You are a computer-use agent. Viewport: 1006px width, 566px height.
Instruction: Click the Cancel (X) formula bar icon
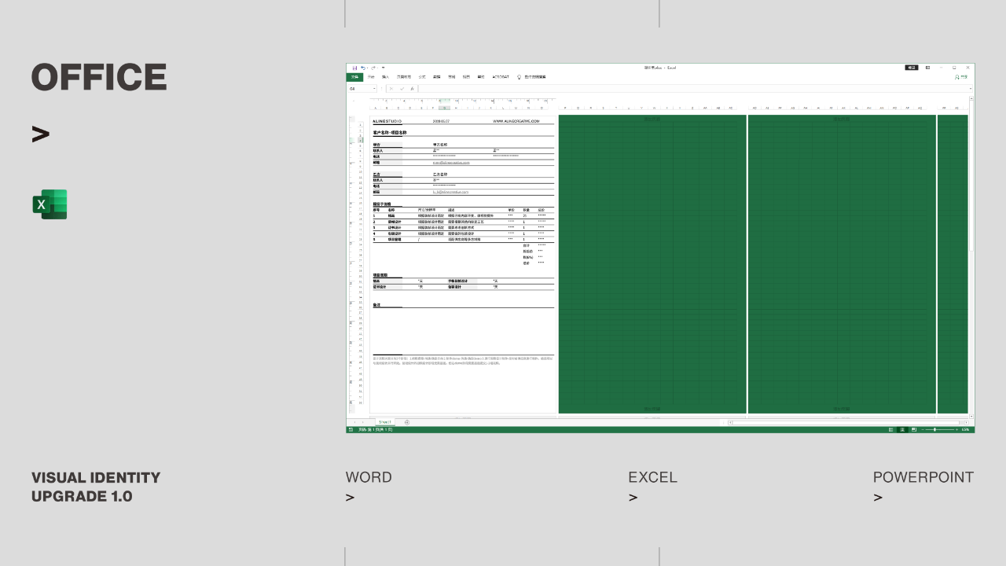(391, 89)
